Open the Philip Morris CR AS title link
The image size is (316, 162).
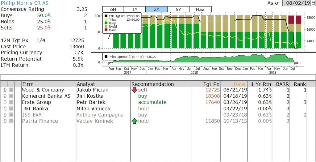click(25, 3)
